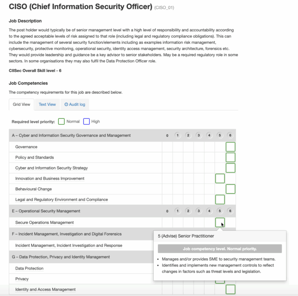The width and height of the screenshot is (298, 296).
Task: Click level 5 box for Secure Operations Management
Action: [220, 222]
